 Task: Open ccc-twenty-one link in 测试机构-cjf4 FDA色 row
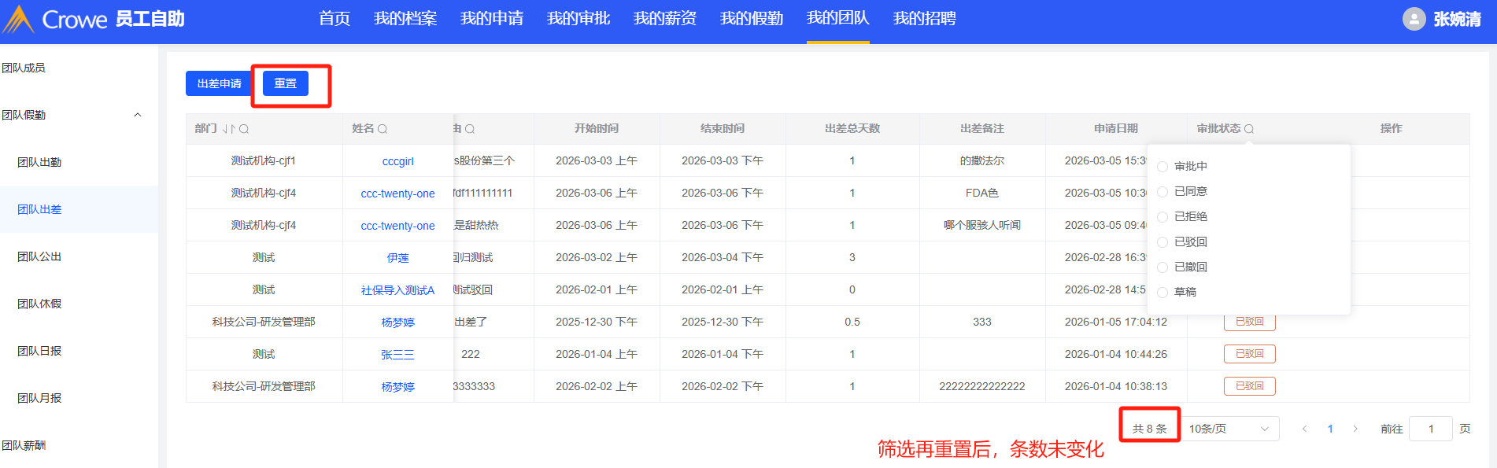(397, 193)
